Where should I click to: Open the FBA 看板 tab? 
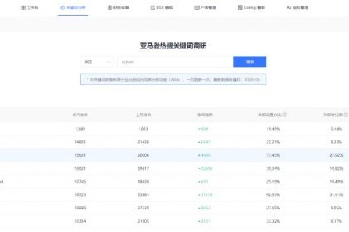coord(162,8)
